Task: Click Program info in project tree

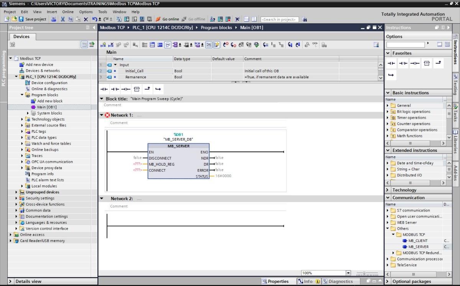Action: pos(42,174)
